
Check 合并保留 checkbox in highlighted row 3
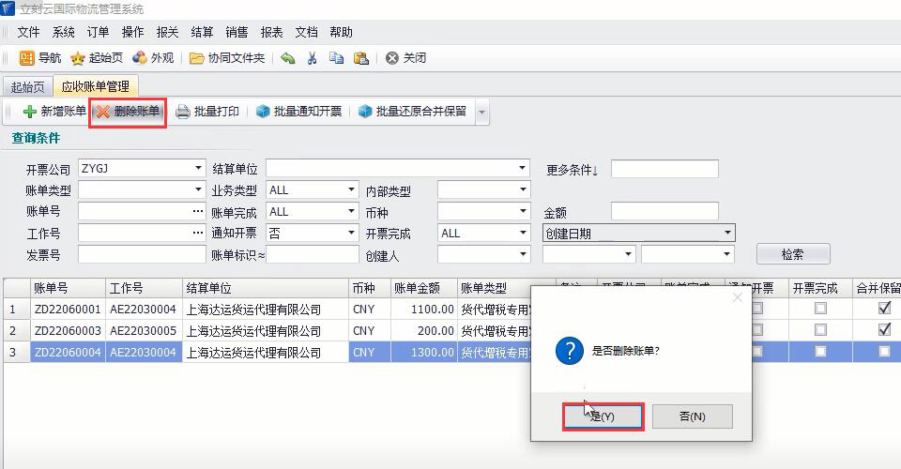884,352
